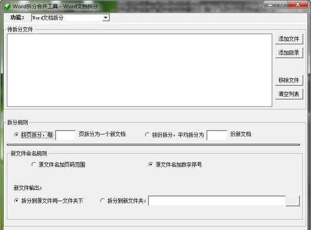Click the 添加目录 button

point(289,52)
